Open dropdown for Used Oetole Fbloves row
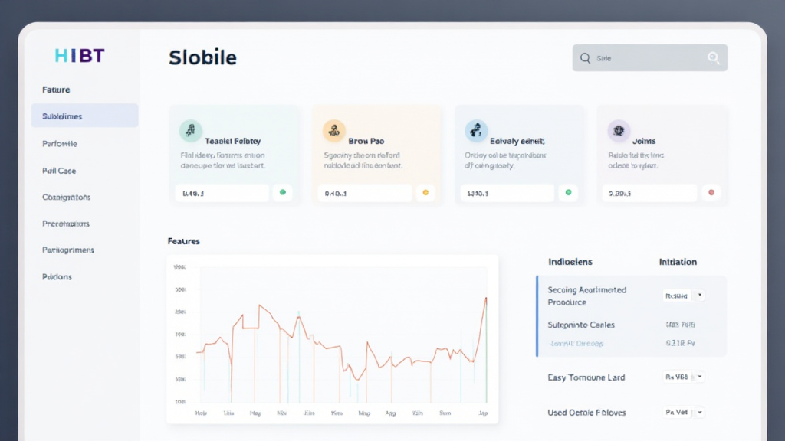This screenshot has height=441, width=785. (700, 412)
